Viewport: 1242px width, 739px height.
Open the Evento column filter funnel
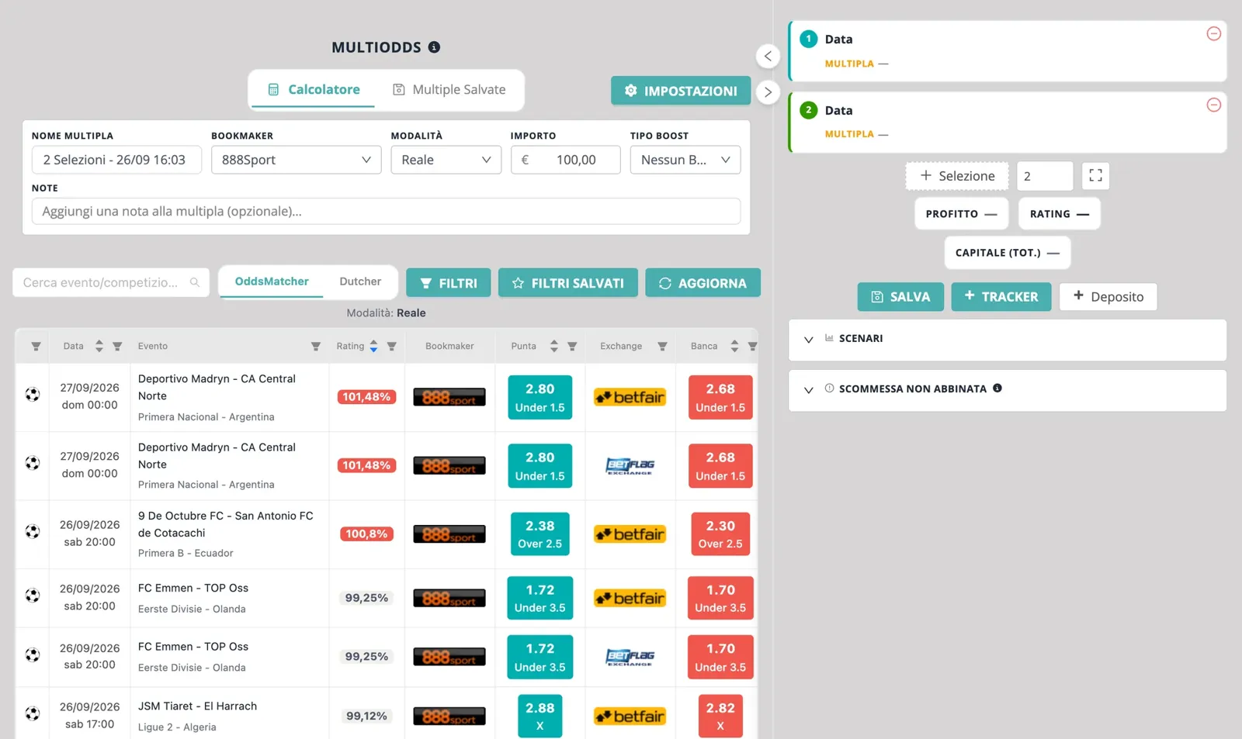click(x=315, y=346)
